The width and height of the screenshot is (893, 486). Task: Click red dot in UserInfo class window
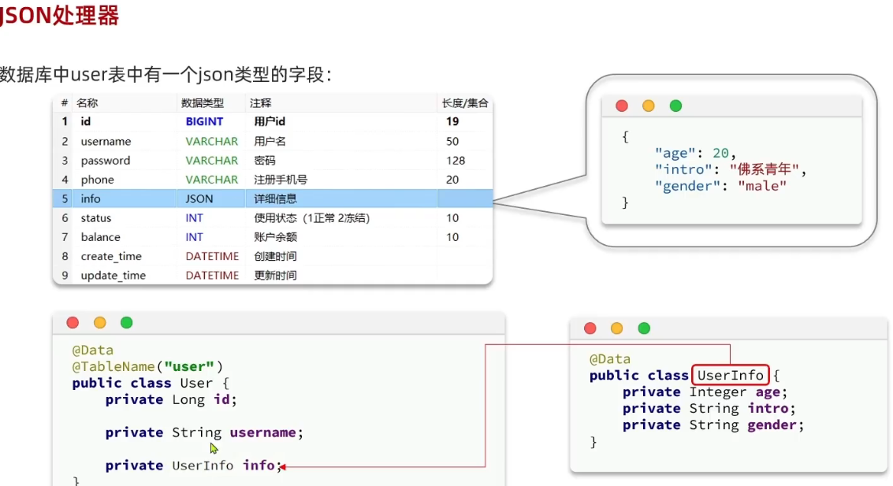pos(590,328)
